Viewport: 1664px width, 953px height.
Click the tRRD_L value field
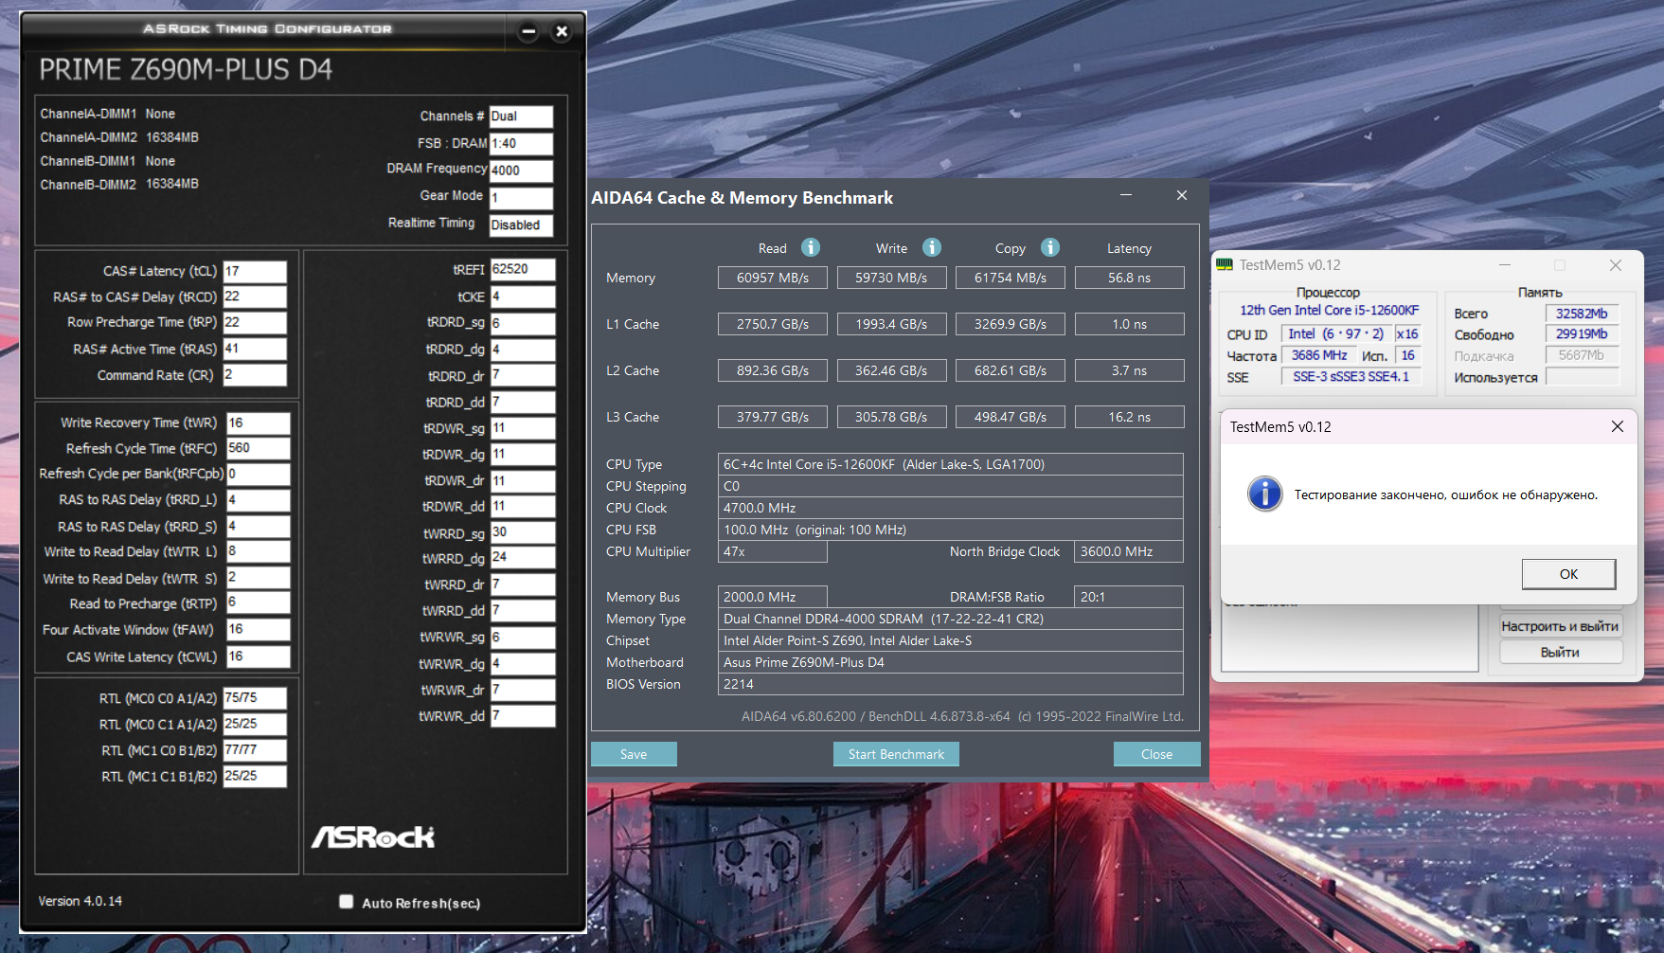click(259, 500)
